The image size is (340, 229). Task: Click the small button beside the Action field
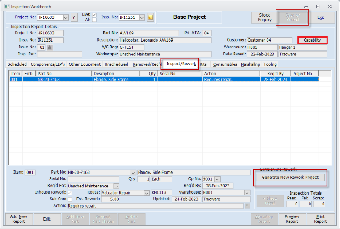(x=247, y=206)
